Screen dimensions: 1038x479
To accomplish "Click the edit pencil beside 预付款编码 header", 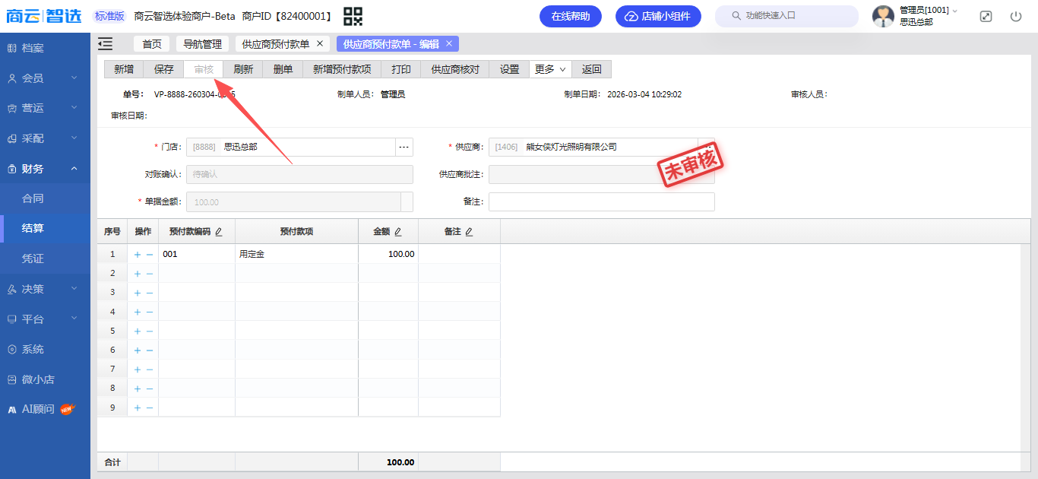I will pos(219,232).
